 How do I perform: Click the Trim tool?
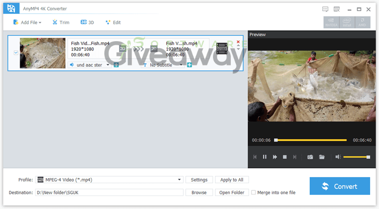coord(61,23)
